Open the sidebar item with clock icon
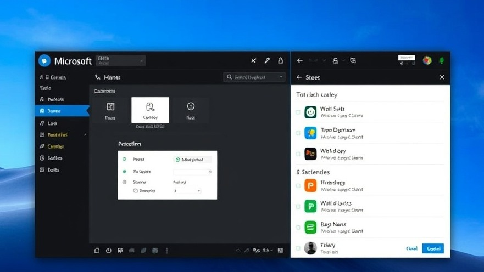 [x=51, y=158]
